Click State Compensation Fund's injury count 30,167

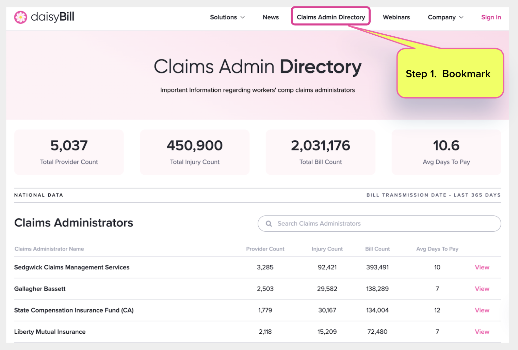coord(327,310)
